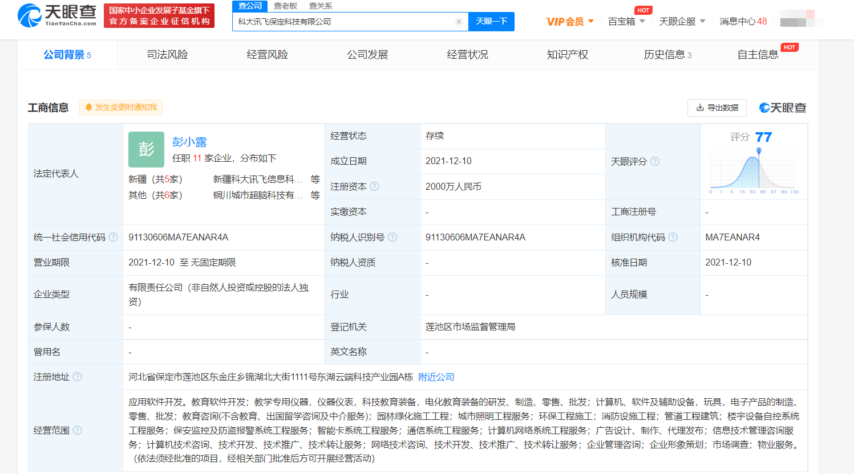
Task: Click help icon beside 注册地址
Action: point(77,377)
